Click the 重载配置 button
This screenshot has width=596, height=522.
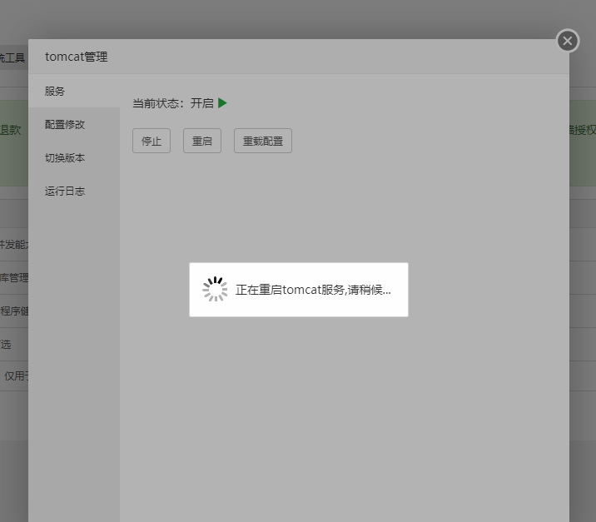[x=263, y=141]
